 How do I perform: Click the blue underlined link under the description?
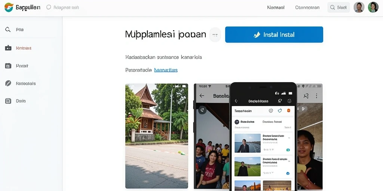coord(166,70)
